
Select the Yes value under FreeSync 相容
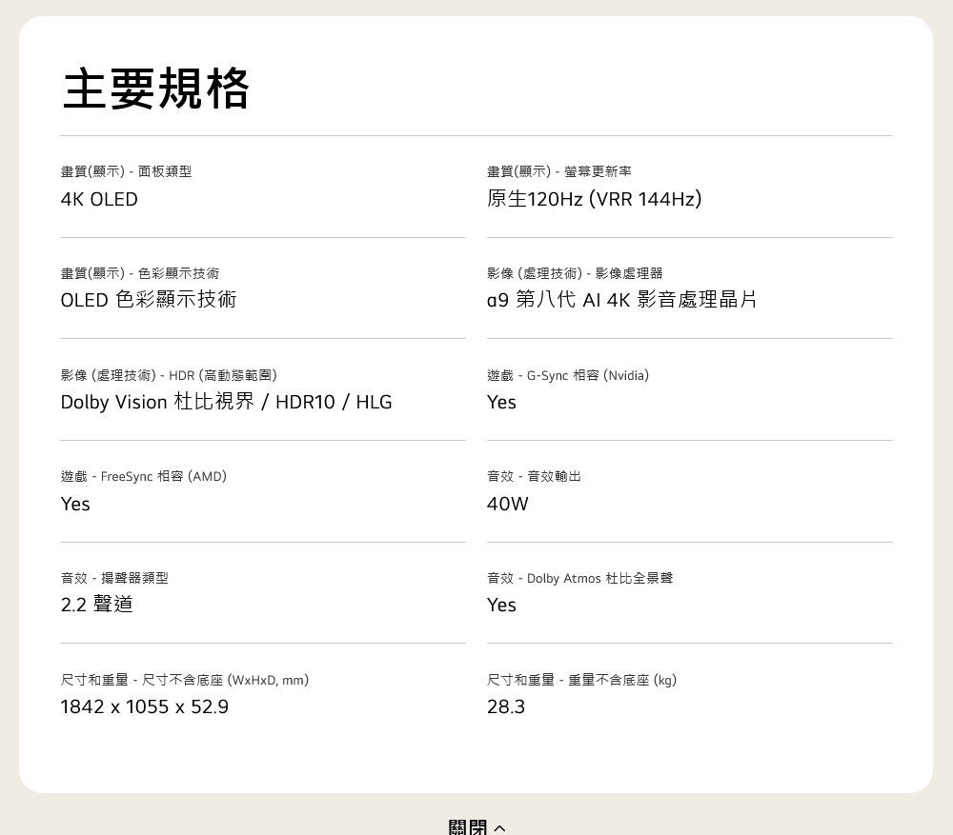coord(75,504)
